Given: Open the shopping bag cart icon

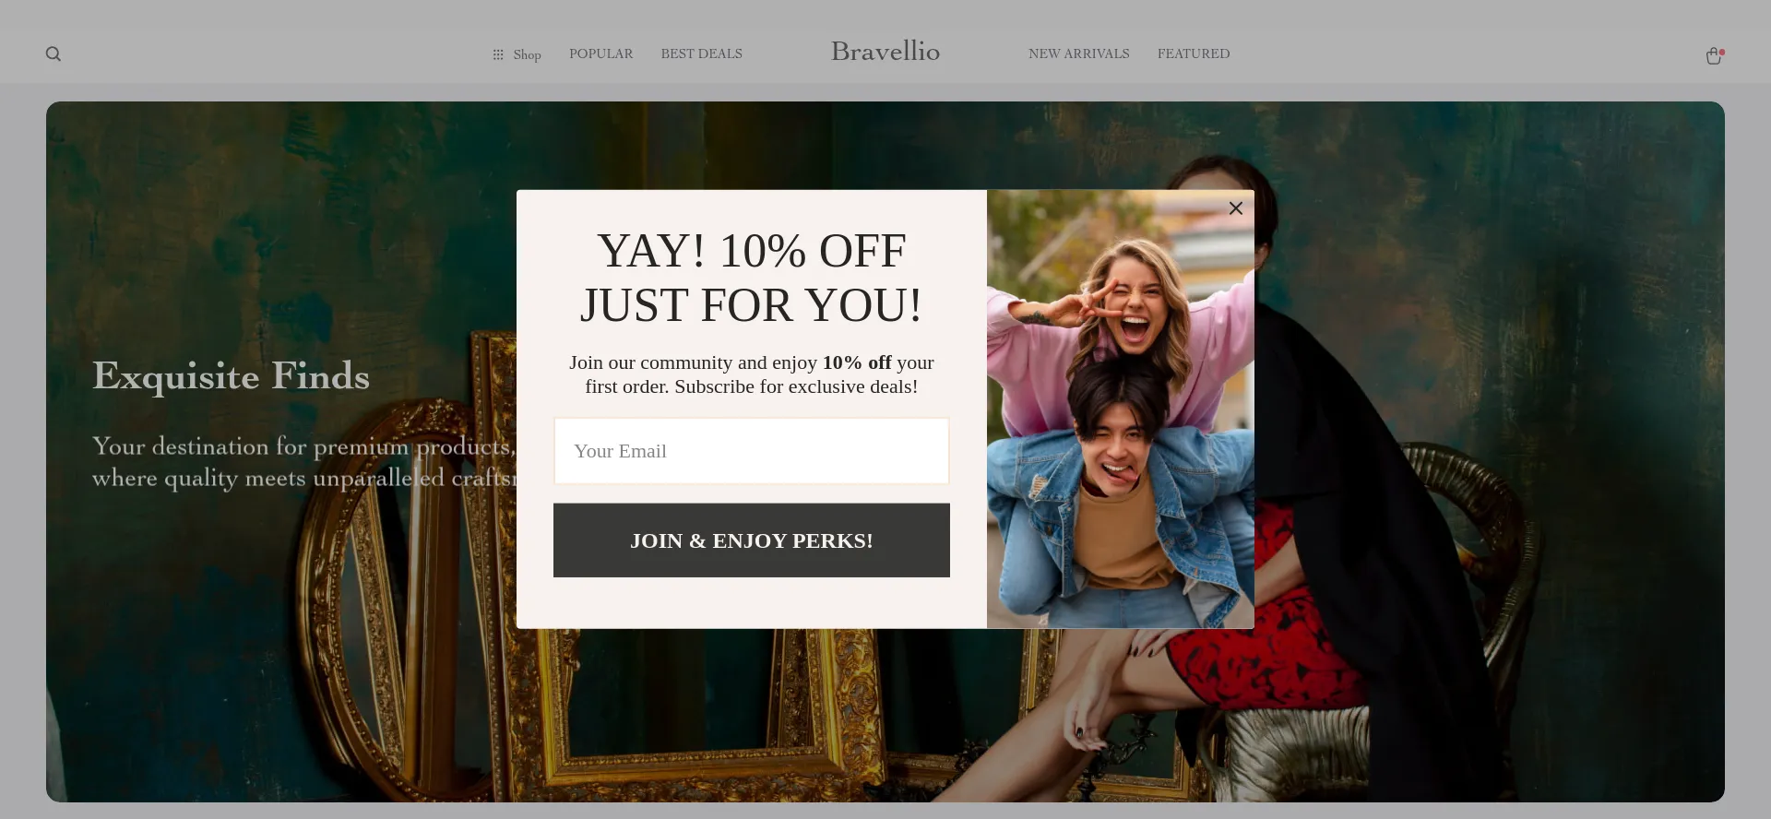Looking at the screenshot, I should point(1714,55).
